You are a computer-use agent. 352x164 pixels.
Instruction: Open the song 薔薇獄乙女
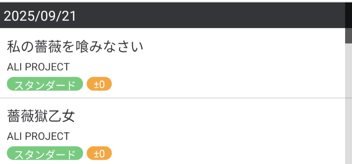[x=41, y=117]
